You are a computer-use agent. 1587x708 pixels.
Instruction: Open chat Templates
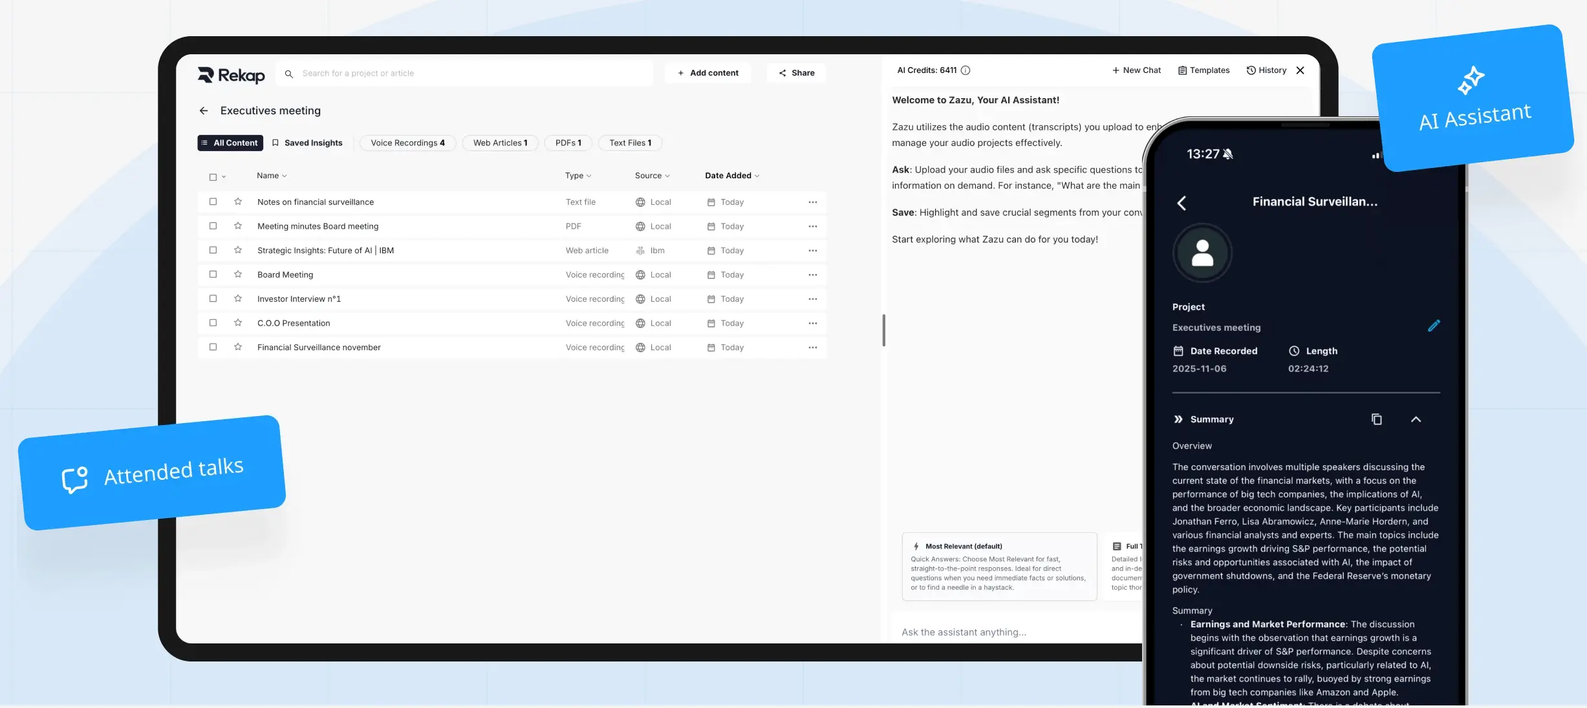coord(1203,70)
